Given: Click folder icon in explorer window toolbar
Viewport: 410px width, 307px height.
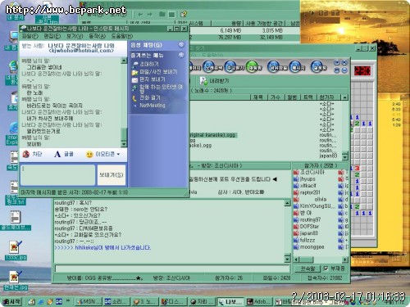Looking at the screenshot, I should tap(162, 14).
